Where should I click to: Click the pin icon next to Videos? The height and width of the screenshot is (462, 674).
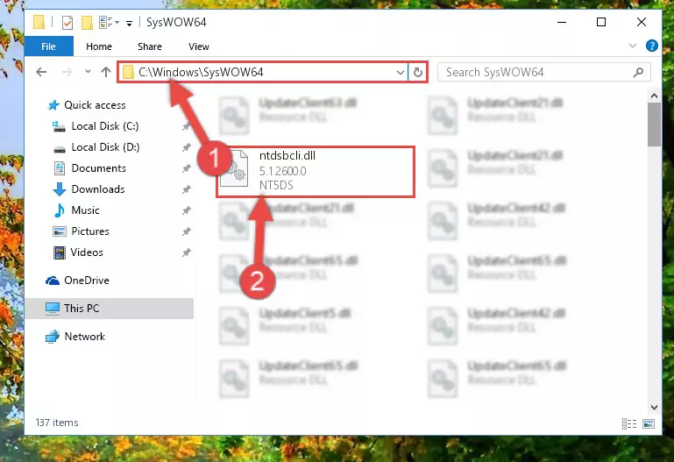186,252
